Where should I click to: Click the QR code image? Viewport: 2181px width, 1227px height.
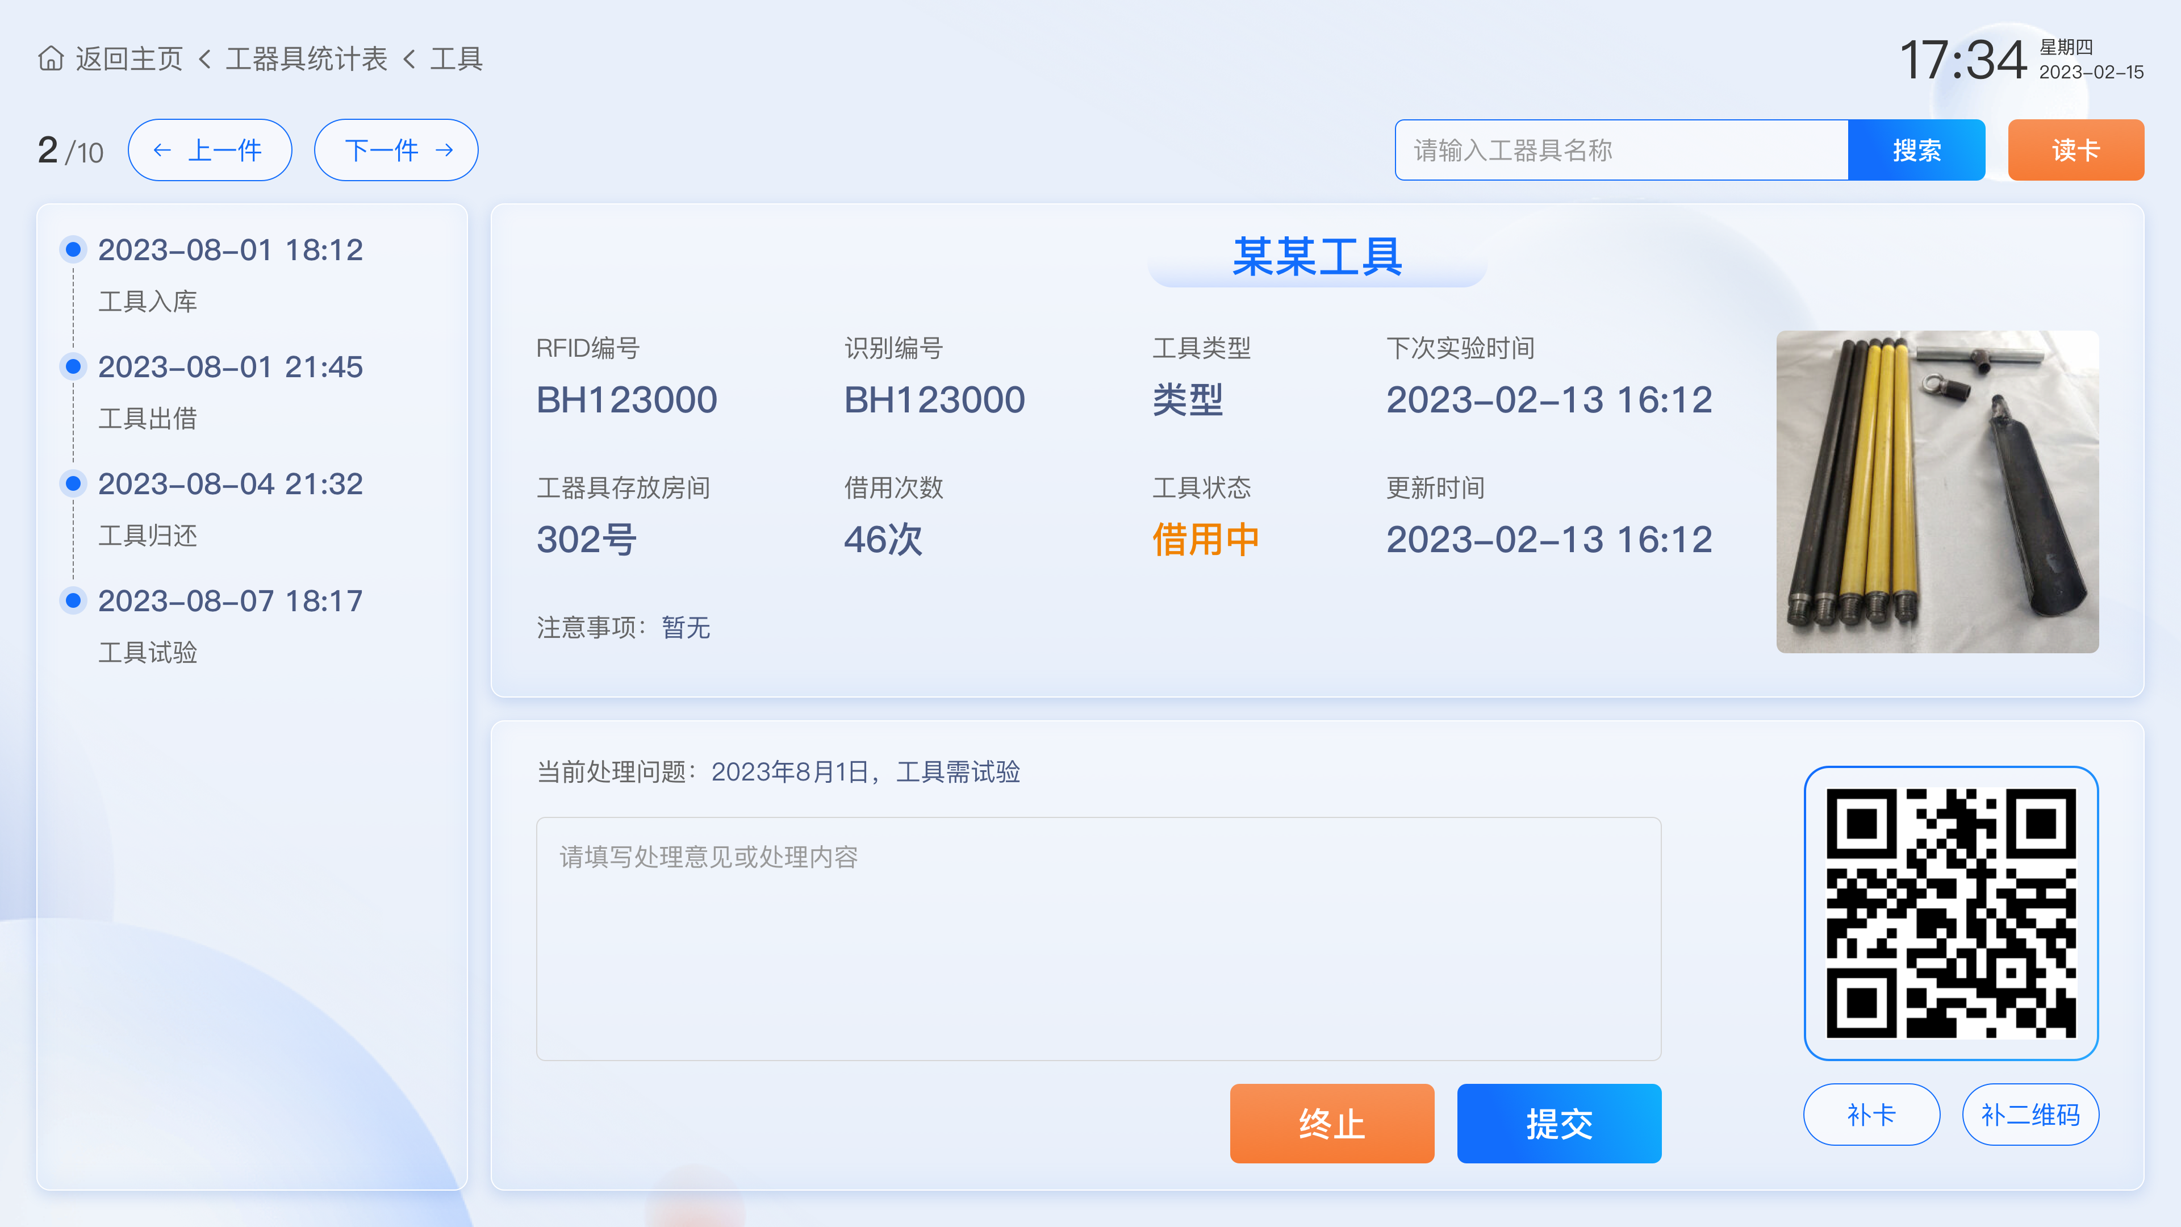pos(1951,913)
